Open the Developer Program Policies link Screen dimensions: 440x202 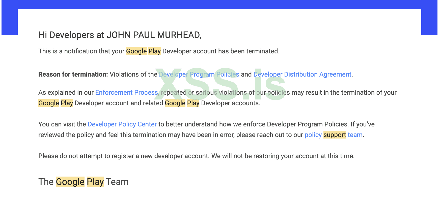(x=199, y=74)
